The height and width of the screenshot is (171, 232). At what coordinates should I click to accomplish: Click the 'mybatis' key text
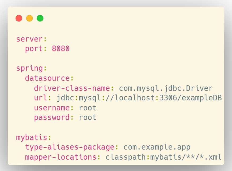pyautogui.click(x=32, y=137)
